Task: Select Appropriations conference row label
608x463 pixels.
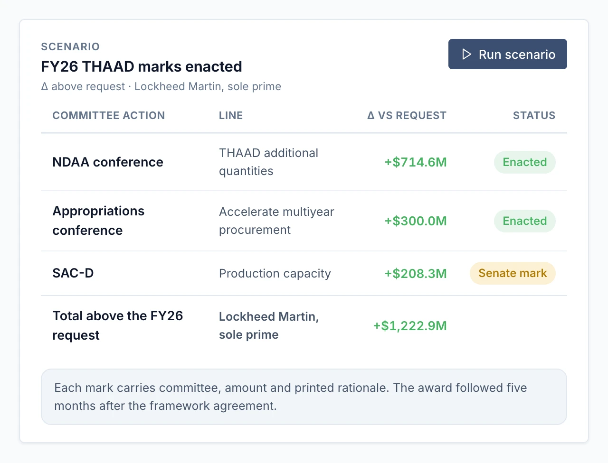Action: [98, 221]
